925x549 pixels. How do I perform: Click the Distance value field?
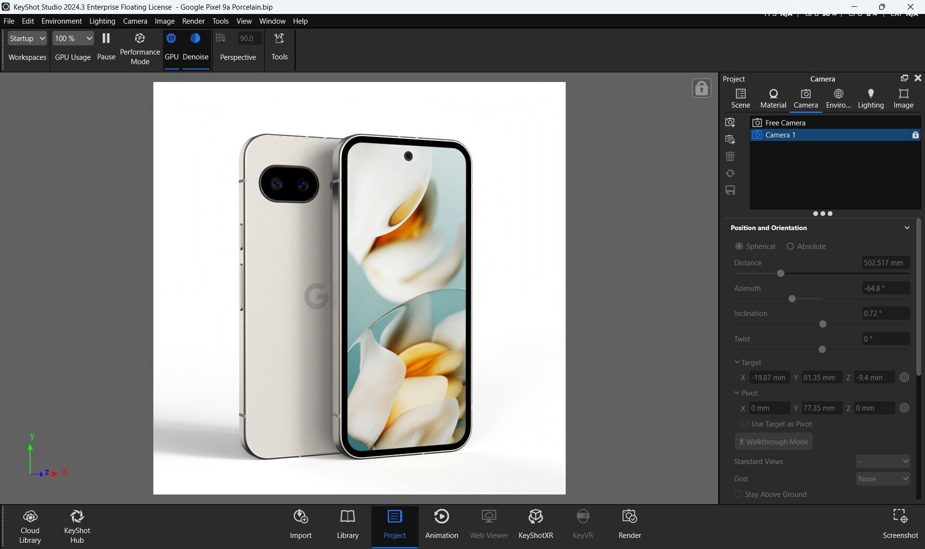885,262
